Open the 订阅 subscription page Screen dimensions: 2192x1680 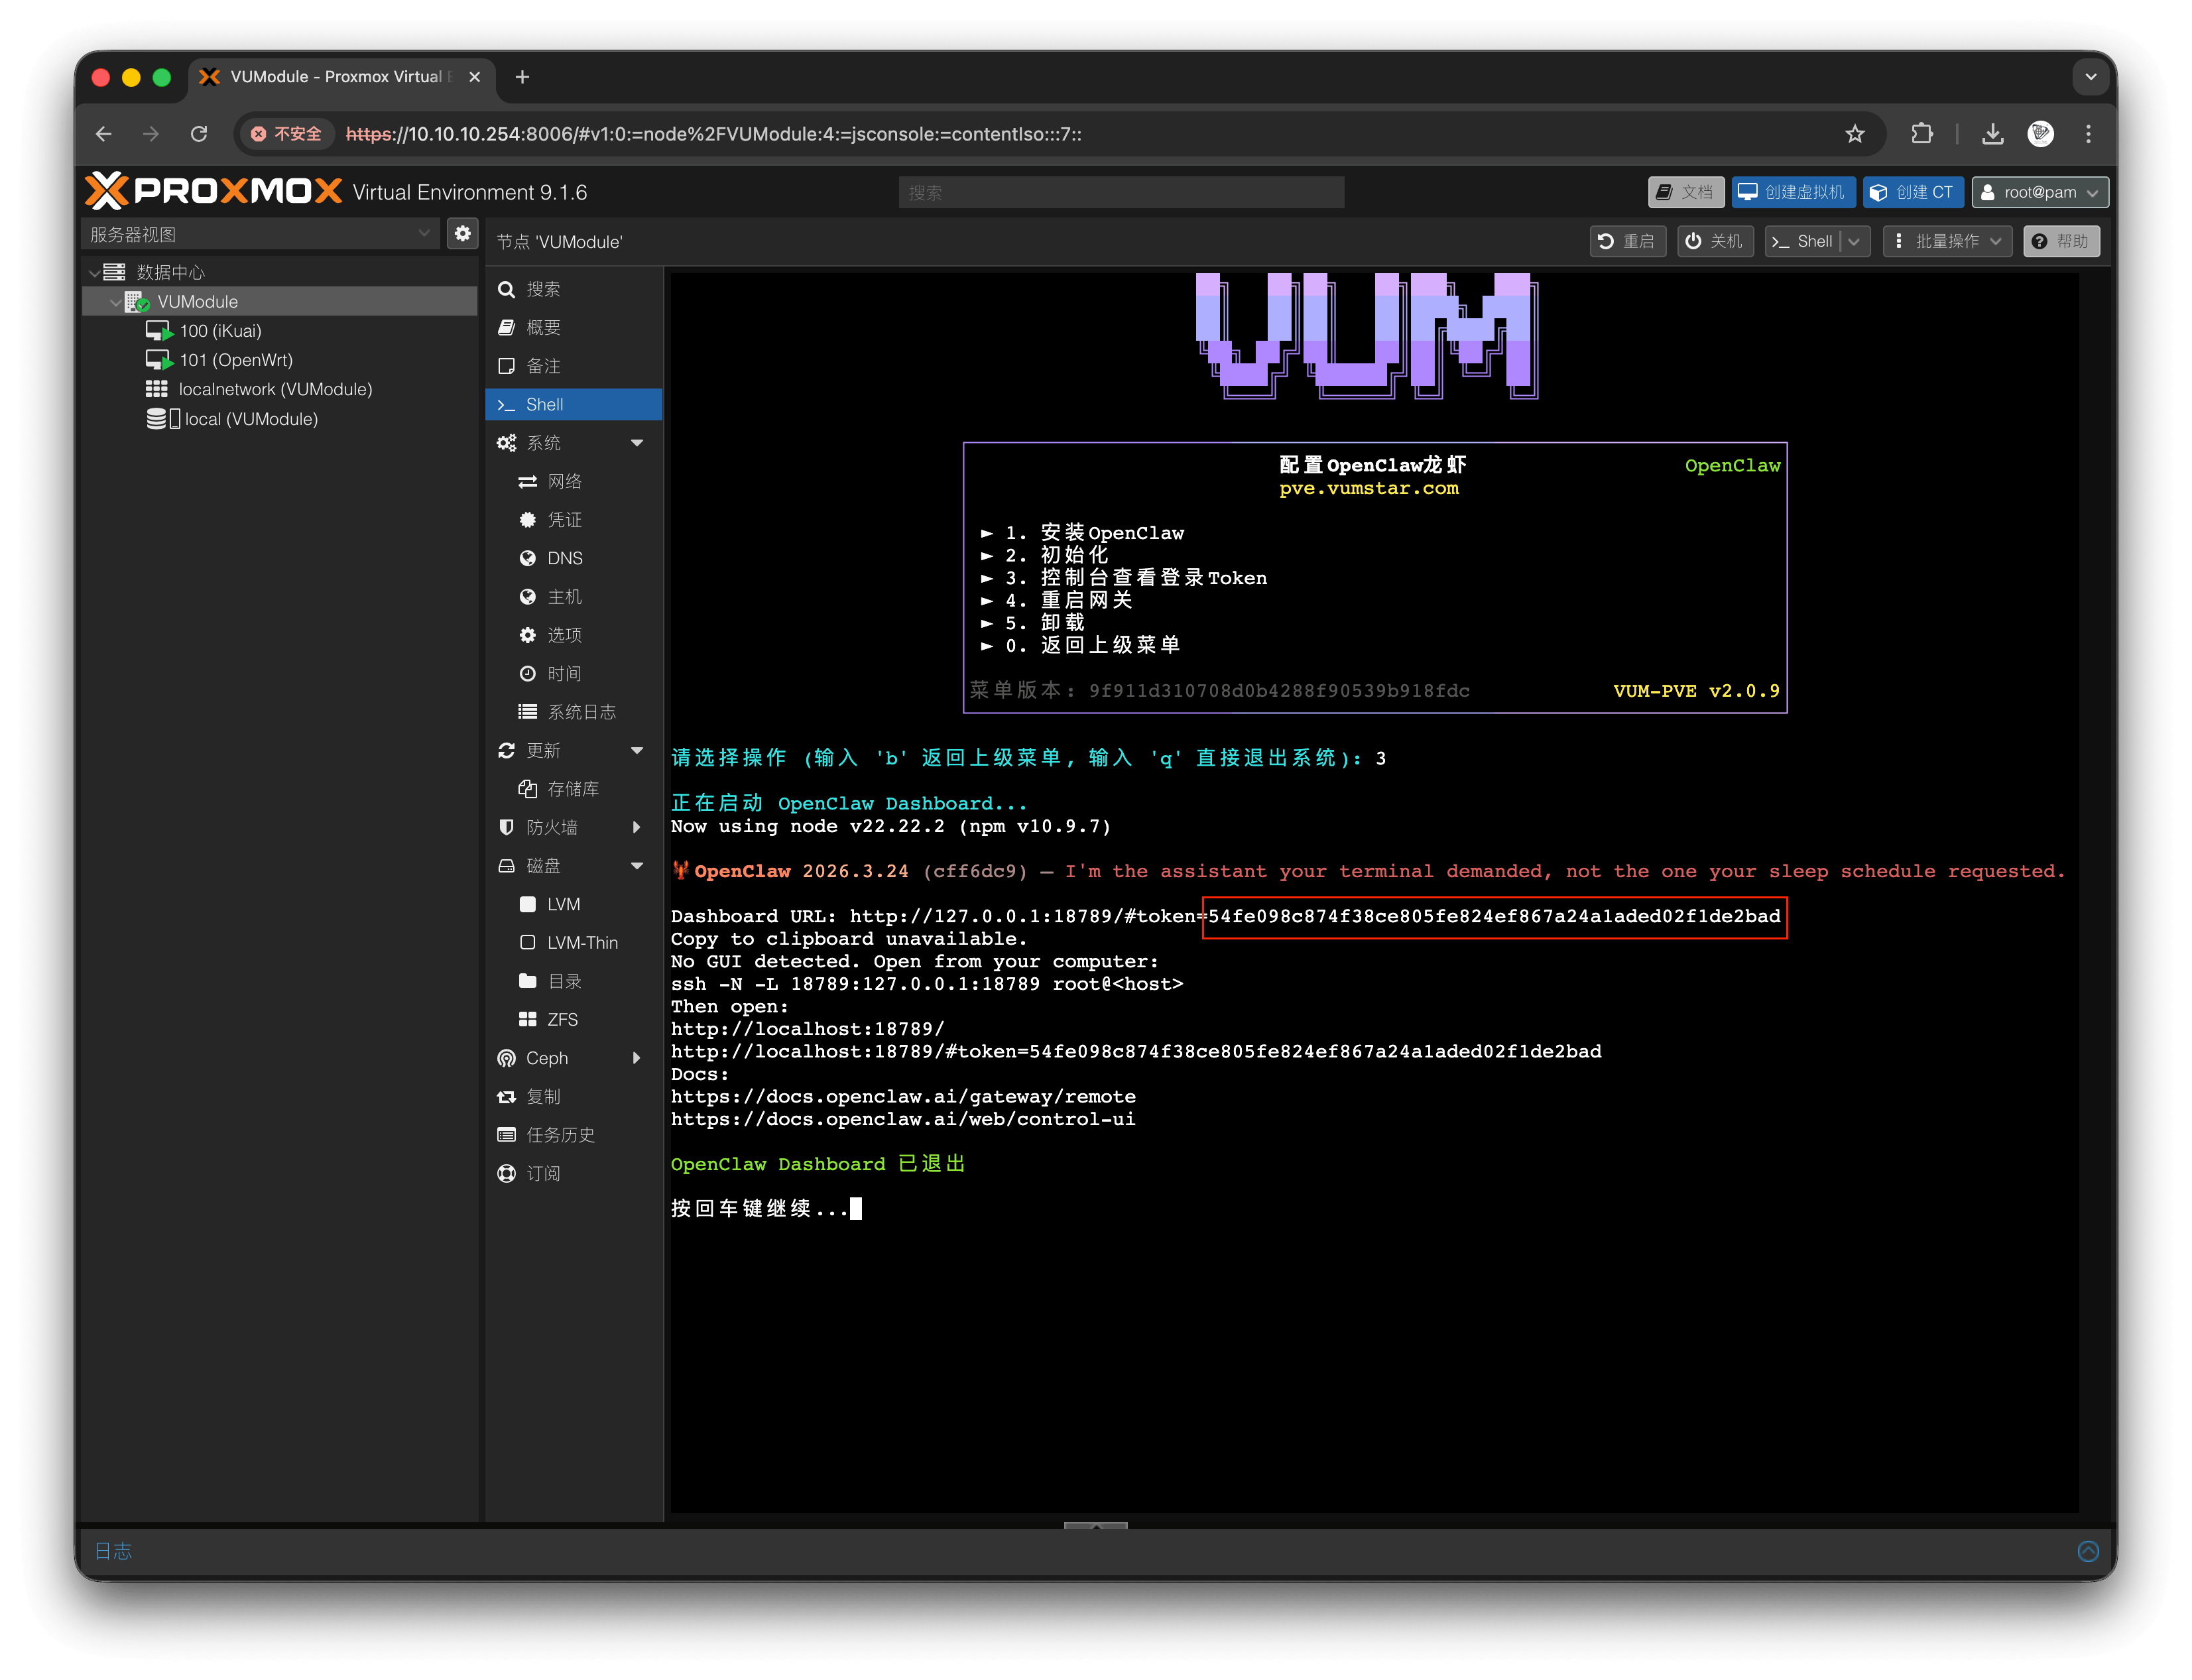tap(574, 1174)
